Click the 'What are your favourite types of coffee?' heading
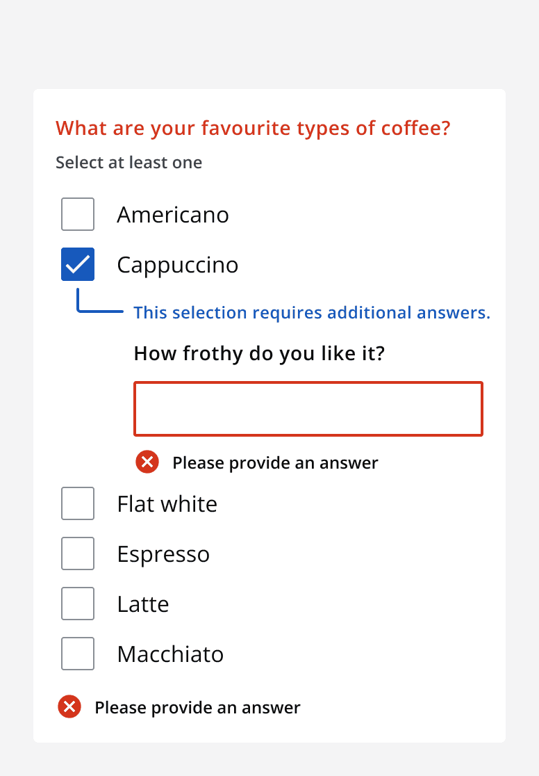 252,128
